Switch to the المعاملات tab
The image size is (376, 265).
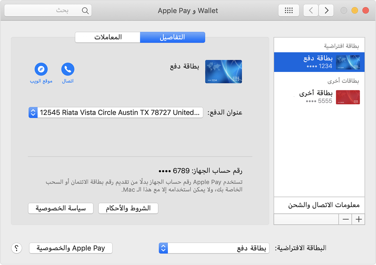(x=108, y=37)
